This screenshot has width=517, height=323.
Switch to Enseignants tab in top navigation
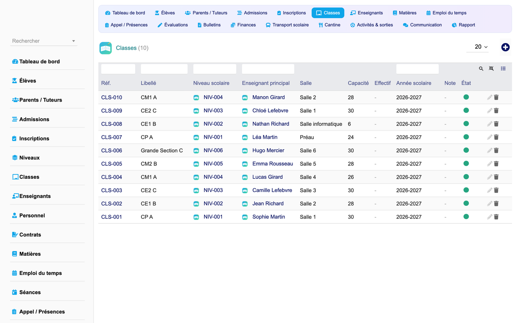tap(367, 13)
